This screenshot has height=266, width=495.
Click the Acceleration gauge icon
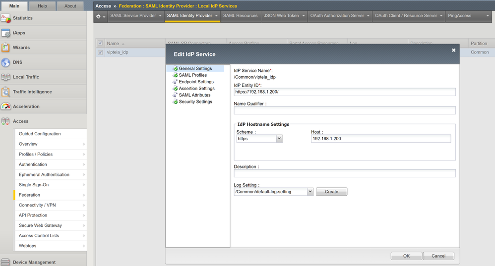pos(6,106)
